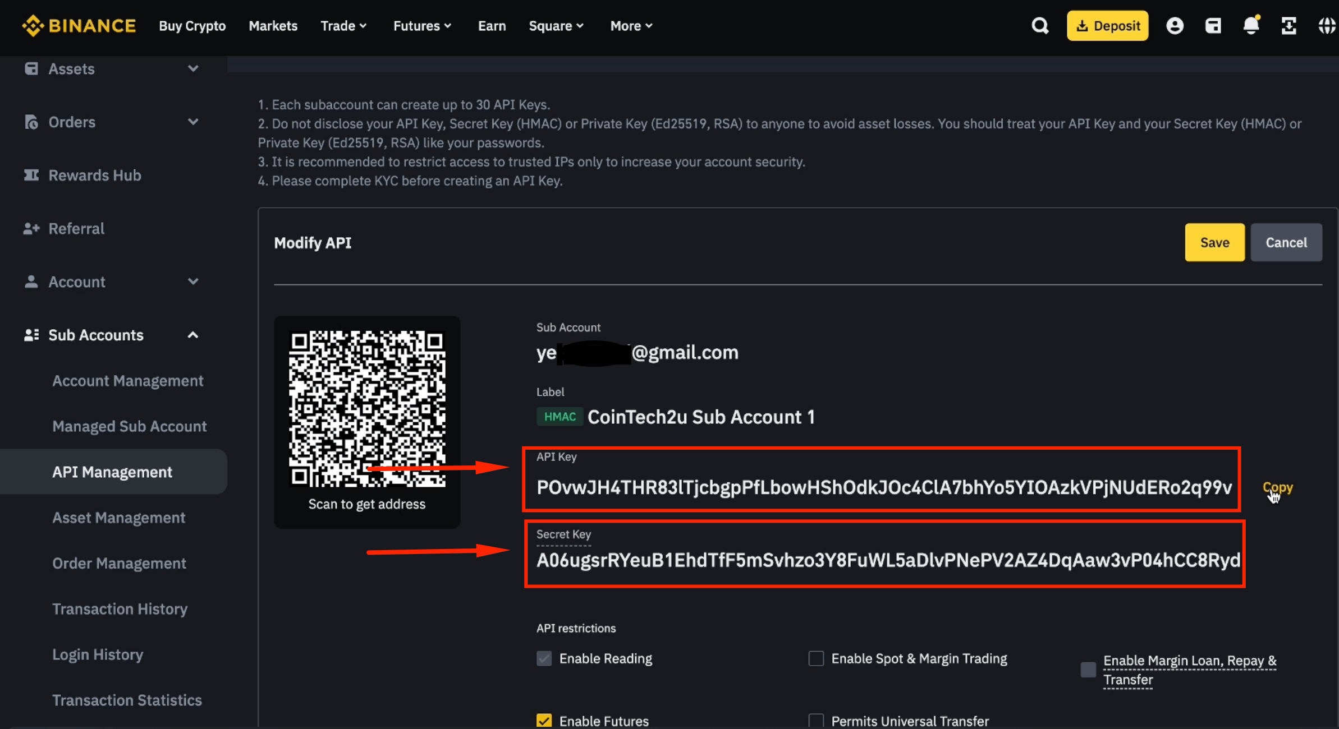Image resolution: width=1339 pixels, height=729 pixels.
Task: Open the language globe icon
Action: coord(1327,26)
